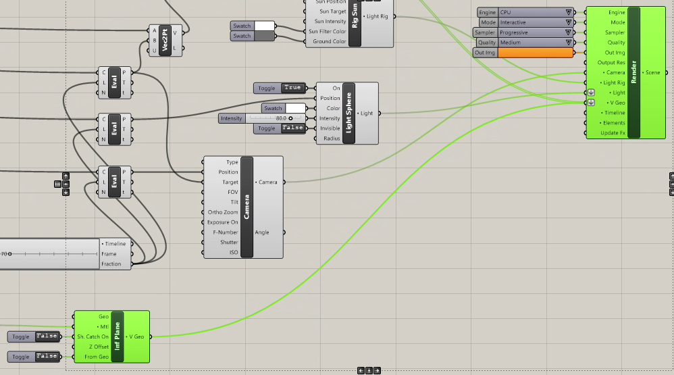Click the V Geo output of Inf Plane
The image size is (674, 375).
pyautogui.click(x=136, y=336)
